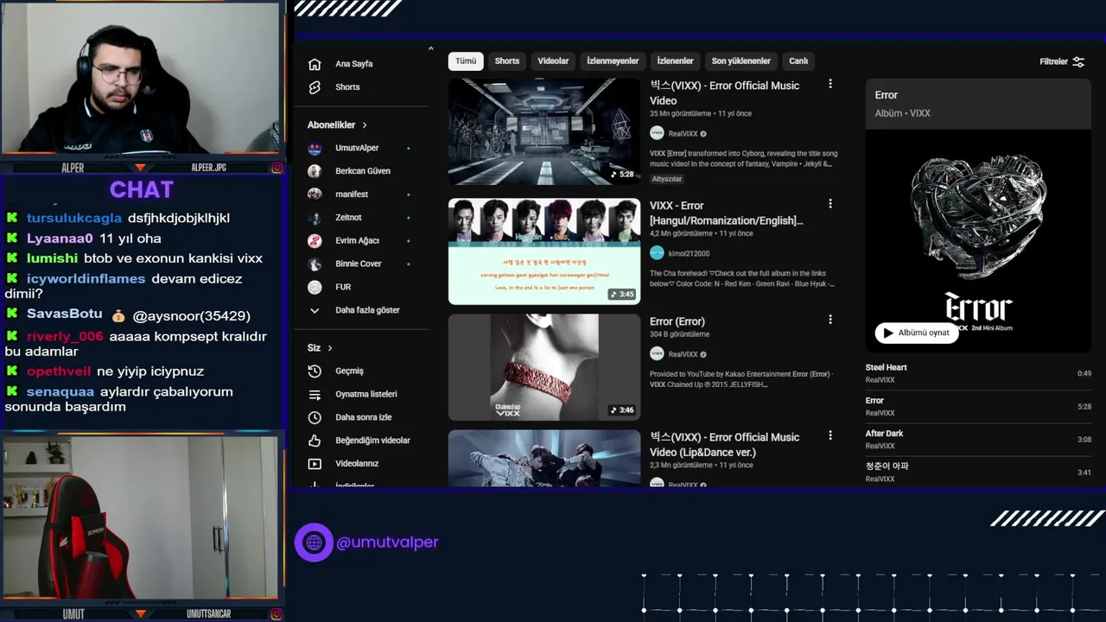Open Daha sonra izle clock icon
This screenshot has height=622, width=1106.
[315, 417]
